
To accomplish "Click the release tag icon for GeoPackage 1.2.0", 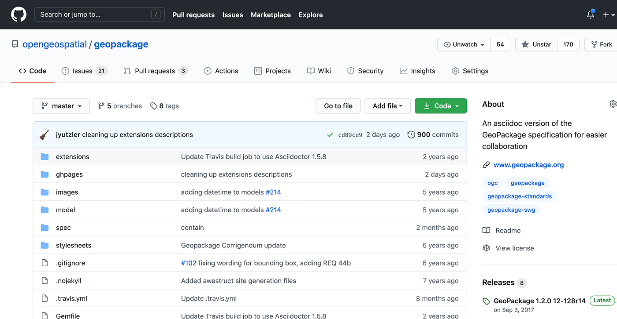I will point(486,301).
